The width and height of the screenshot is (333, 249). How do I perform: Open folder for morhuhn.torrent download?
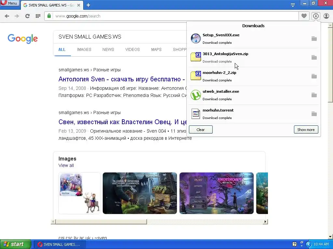[x=314, y=114]
